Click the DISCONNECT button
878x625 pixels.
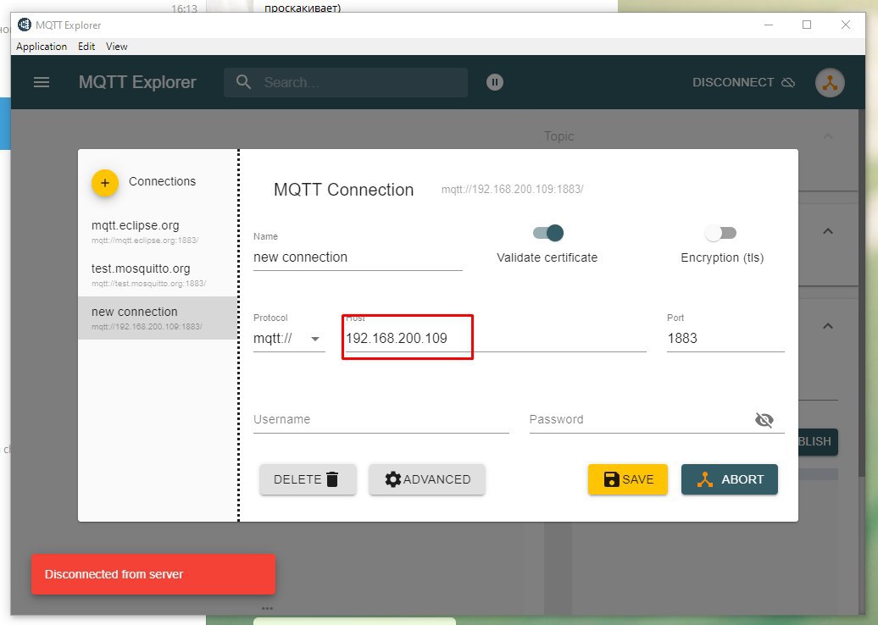pyautogui.click(x=743, y=82)
